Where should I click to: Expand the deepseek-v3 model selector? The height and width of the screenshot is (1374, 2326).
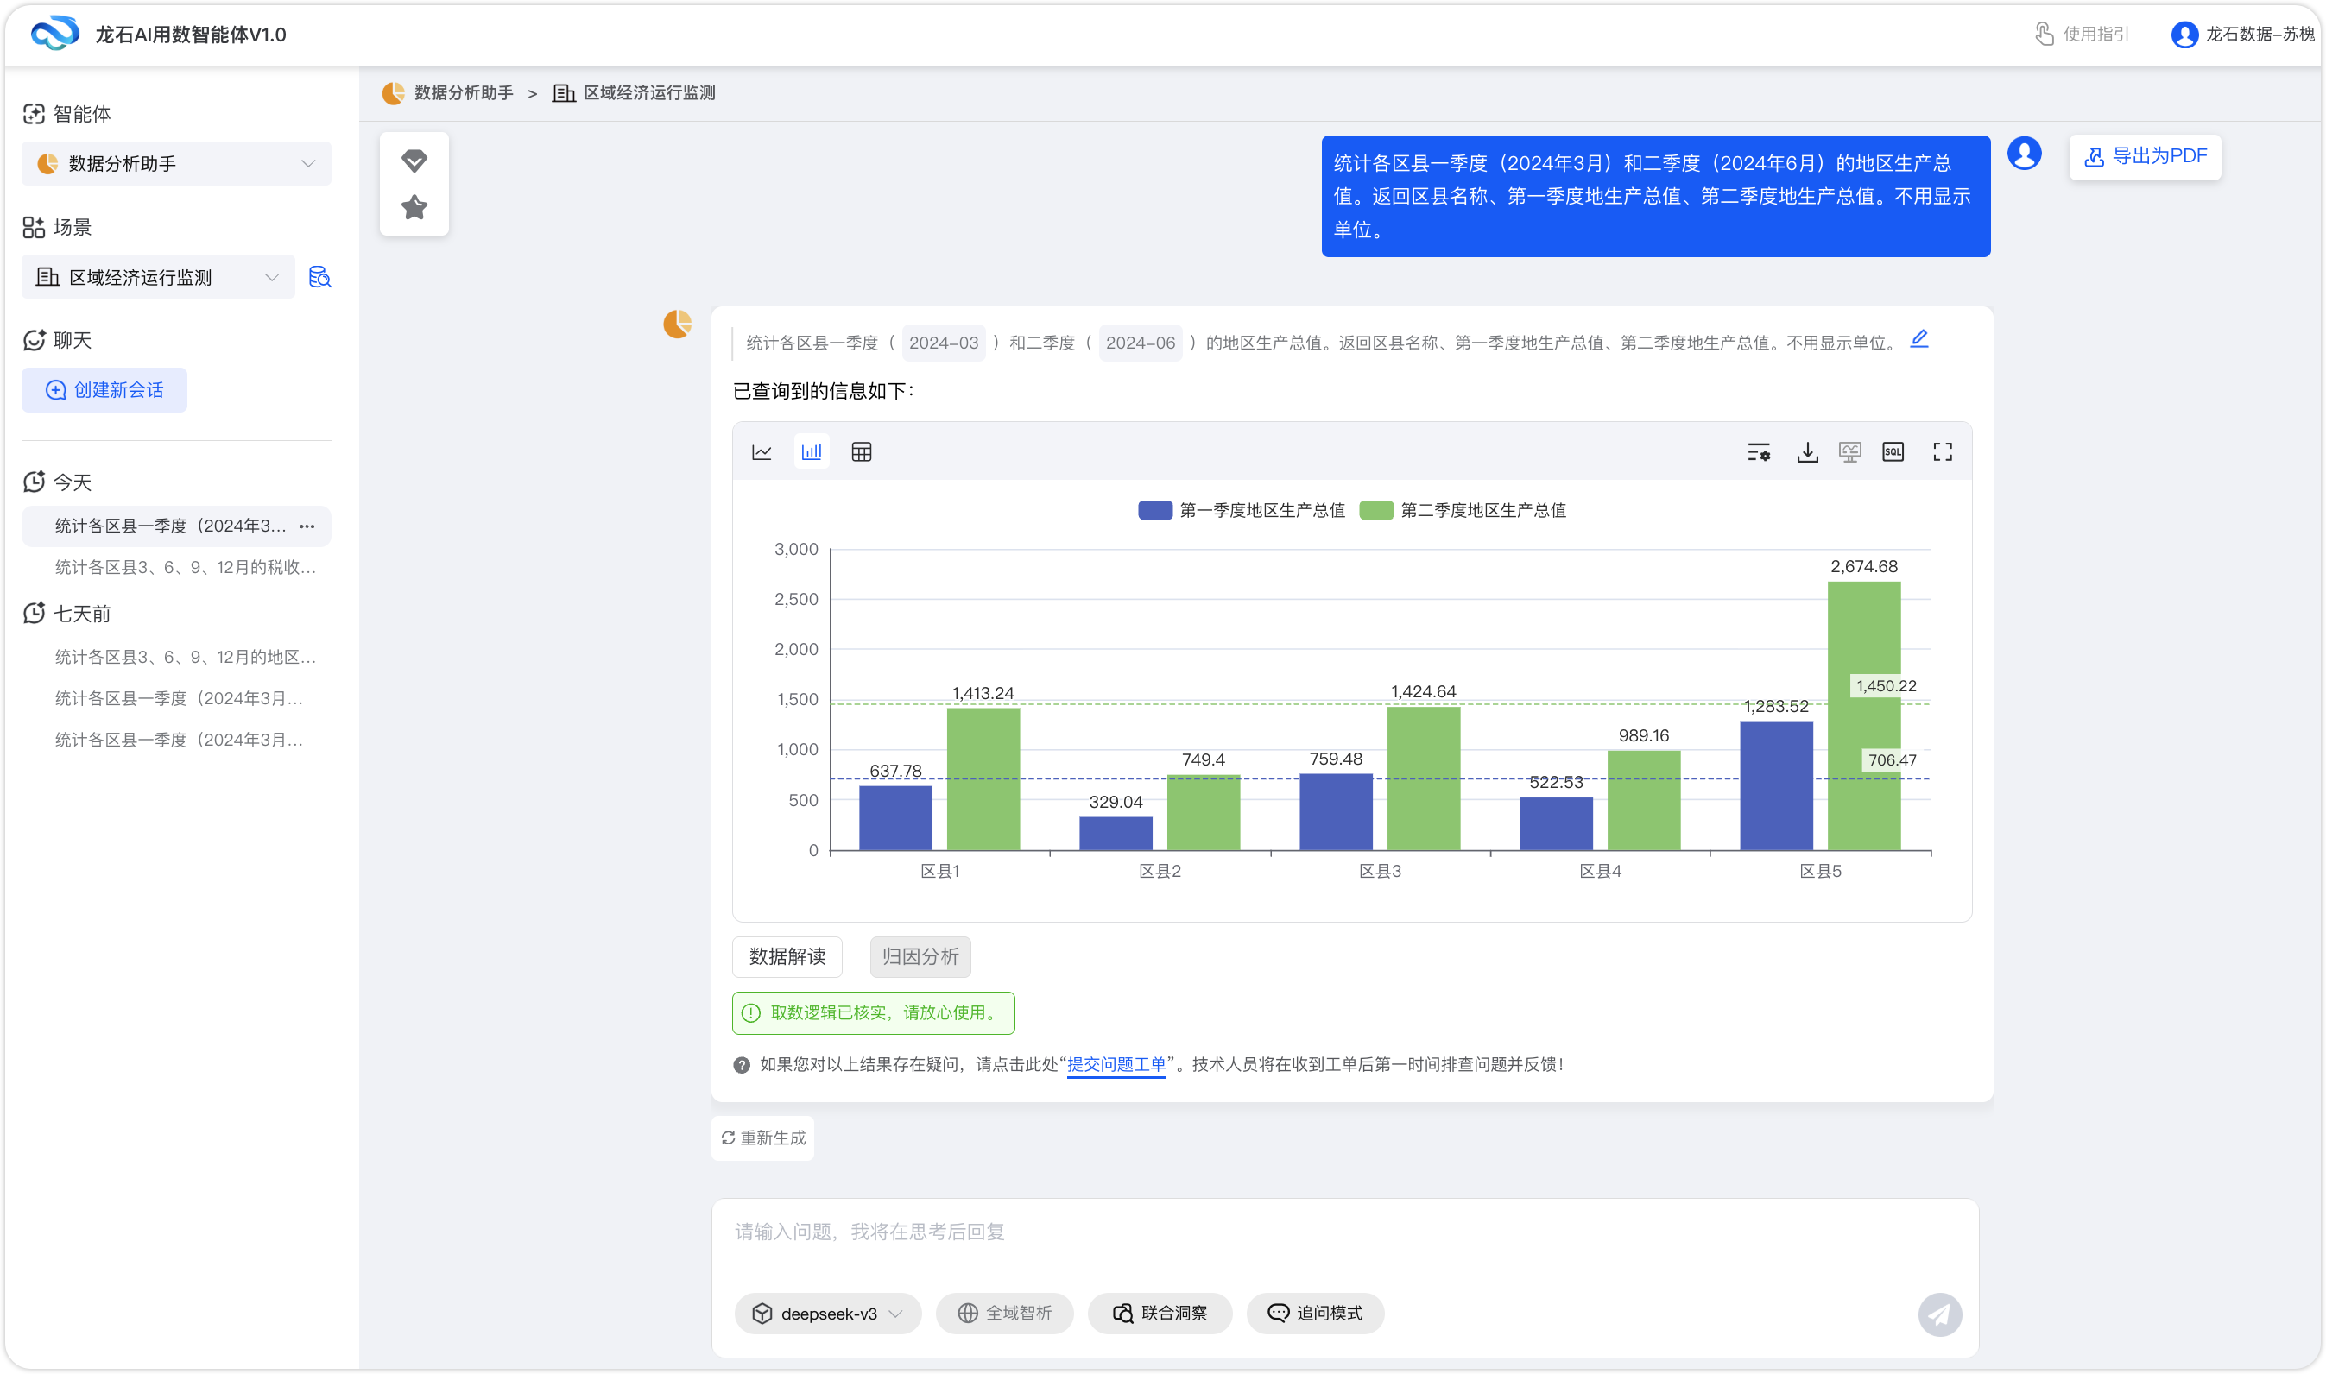tap(827, 1313)
